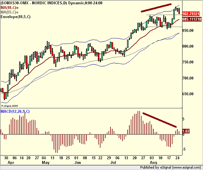Click the date label 30 on time axis
This screenshot has width=203, height=170.
6,158
